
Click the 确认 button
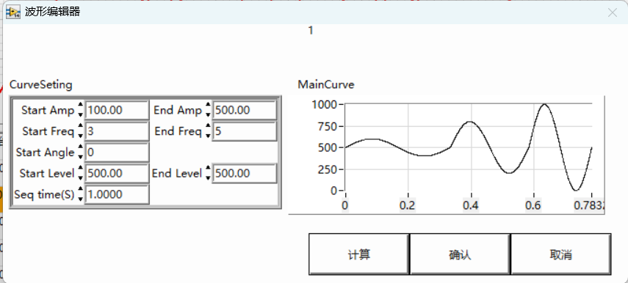coord(460,254)
